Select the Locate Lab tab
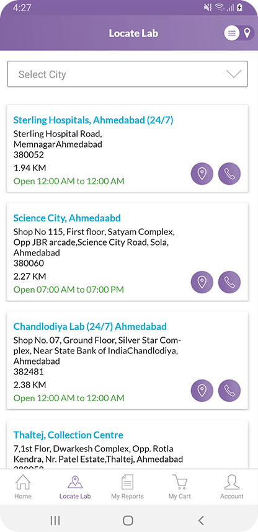Image resolution: width=258 pixels, height=532 pixels. tap(75, 487)
